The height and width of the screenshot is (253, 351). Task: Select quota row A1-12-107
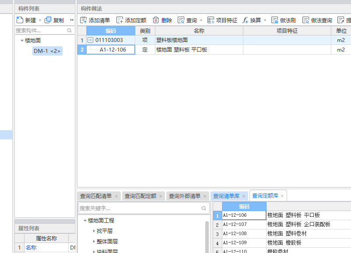(x=244, y=225)
